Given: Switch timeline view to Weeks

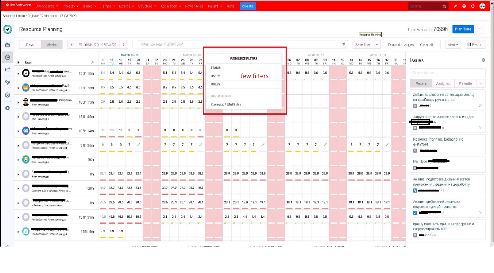Looking at the screenshot, I should click(x=51, y=44).
